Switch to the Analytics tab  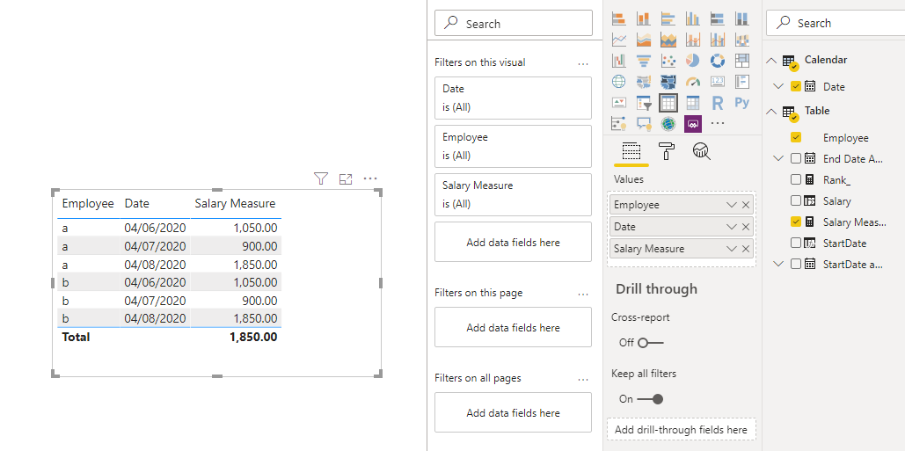click(701, 151)
